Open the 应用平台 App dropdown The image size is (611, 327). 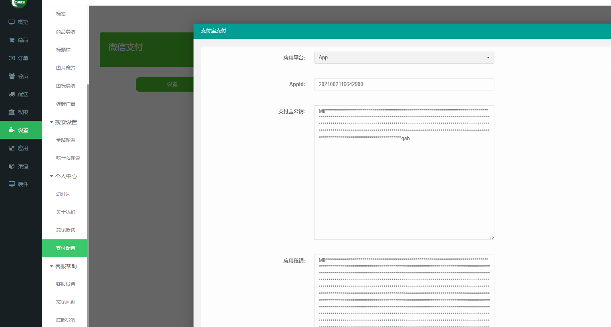[404, 58]
